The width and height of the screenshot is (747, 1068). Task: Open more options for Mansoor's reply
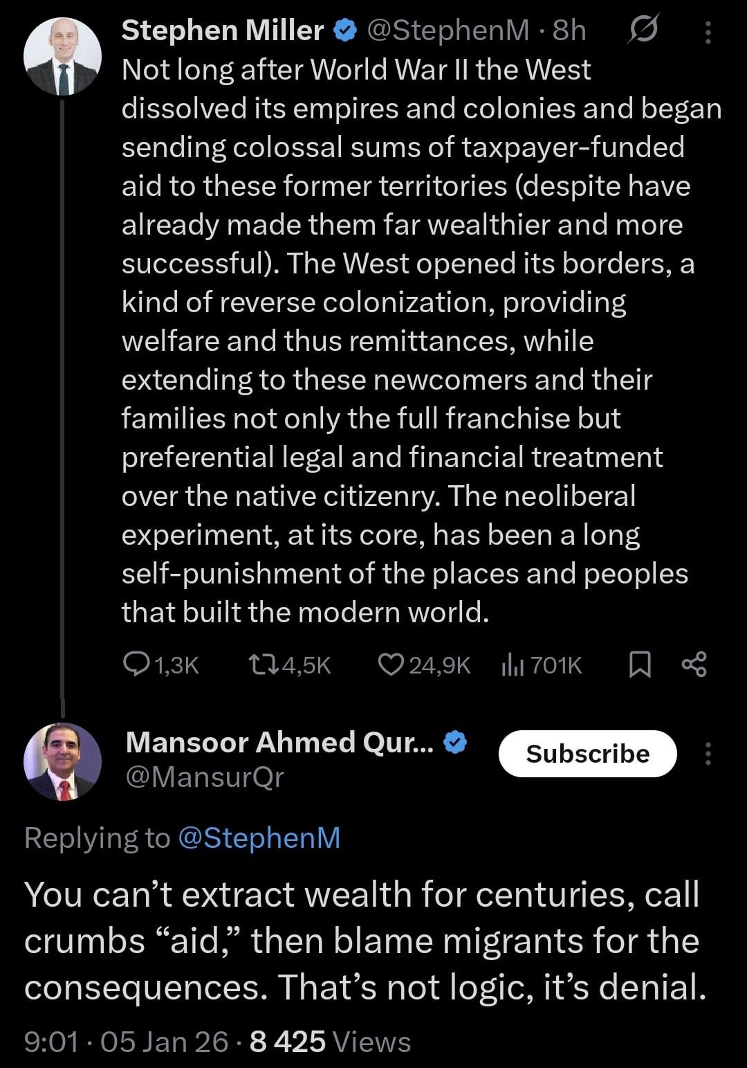tap(707, 754)
